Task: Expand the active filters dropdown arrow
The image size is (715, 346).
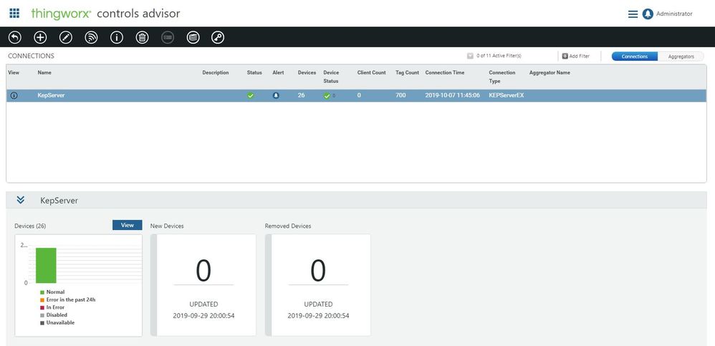Action: point(470,56)
